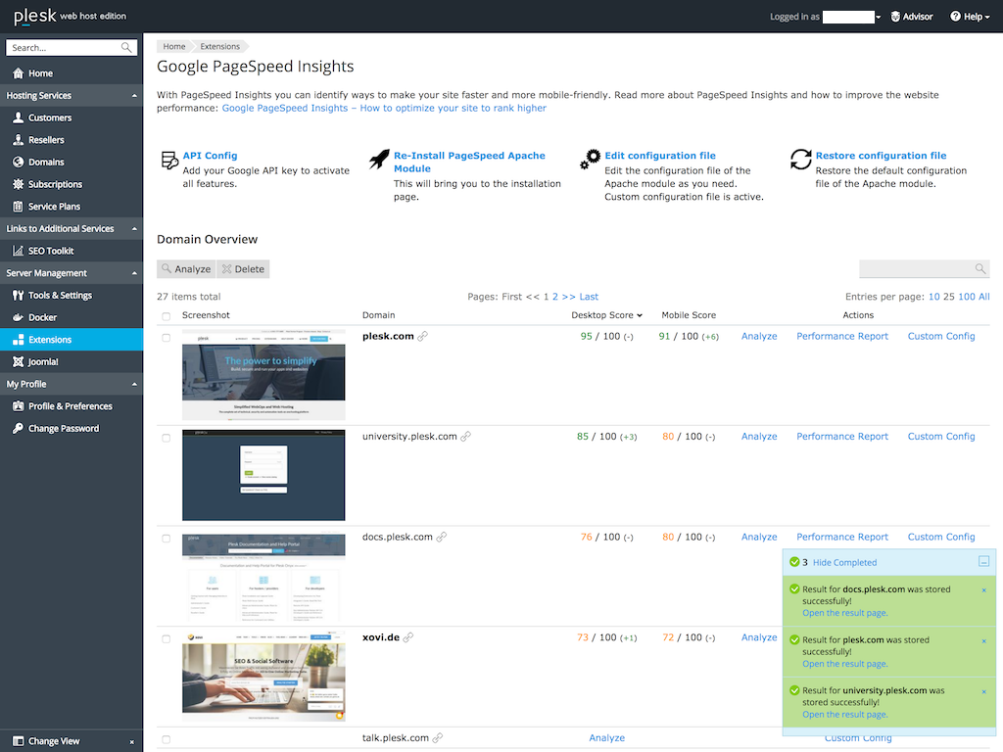Click the xovi.de website thumbnail
Screen dimensions: 1003x752
[x=263, y=676]
